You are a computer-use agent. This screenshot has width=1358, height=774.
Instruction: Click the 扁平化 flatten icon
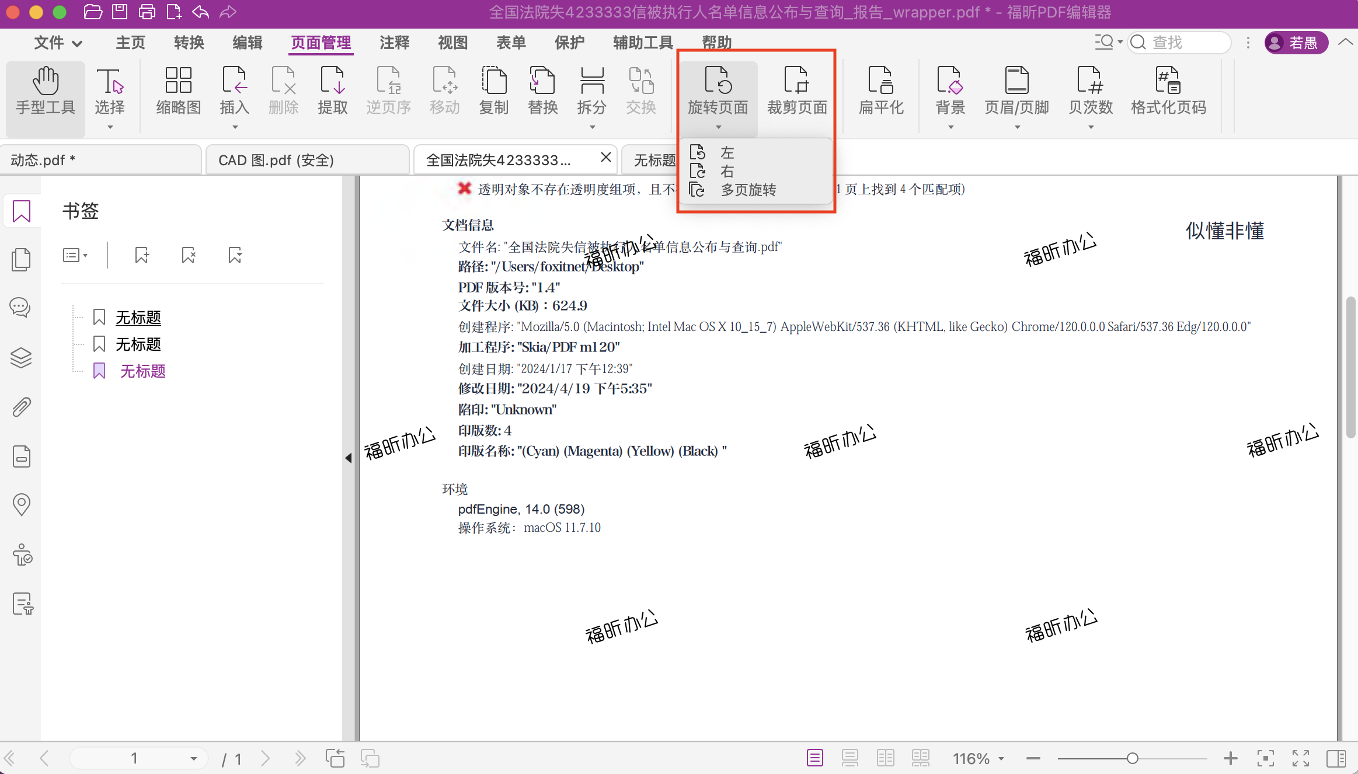(x=880, y=93)
